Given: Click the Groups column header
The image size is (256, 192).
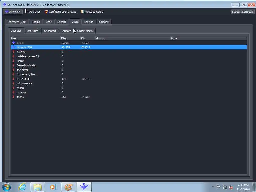Looking at the screenshot, I should pyautogui.click(x=133, y=38).
